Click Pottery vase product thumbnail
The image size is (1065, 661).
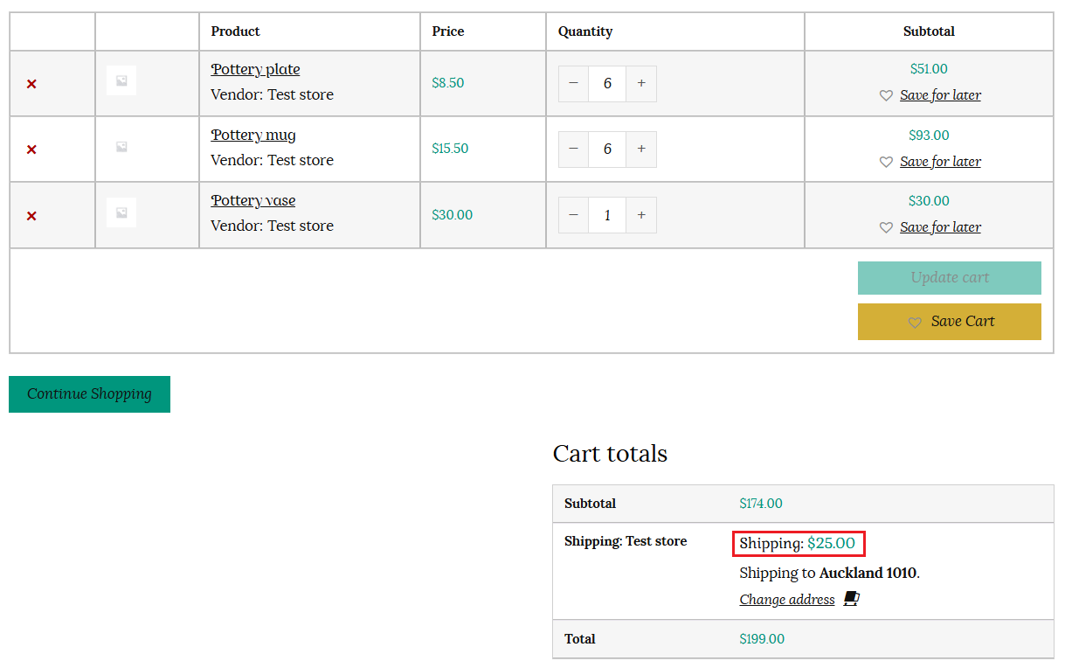[x=121, y=212]
